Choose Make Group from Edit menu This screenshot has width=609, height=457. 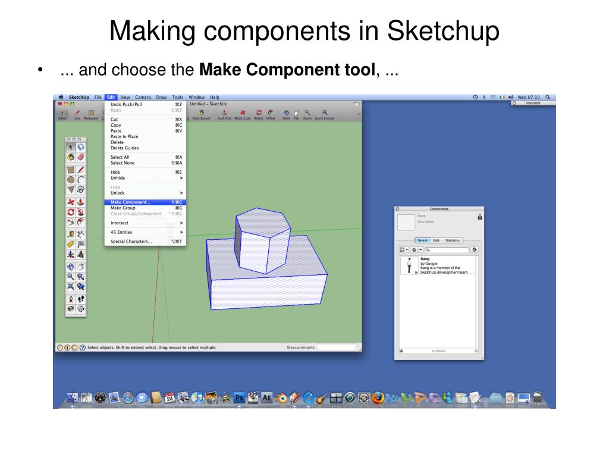pos(145,208)
